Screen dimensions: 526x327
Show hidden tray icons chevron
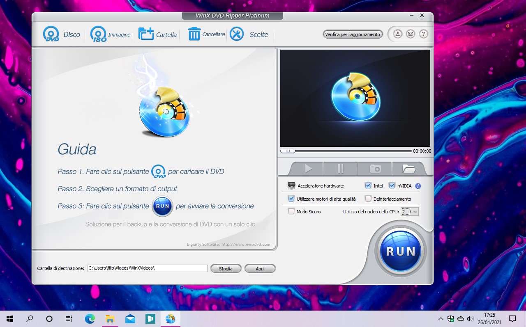441,319
